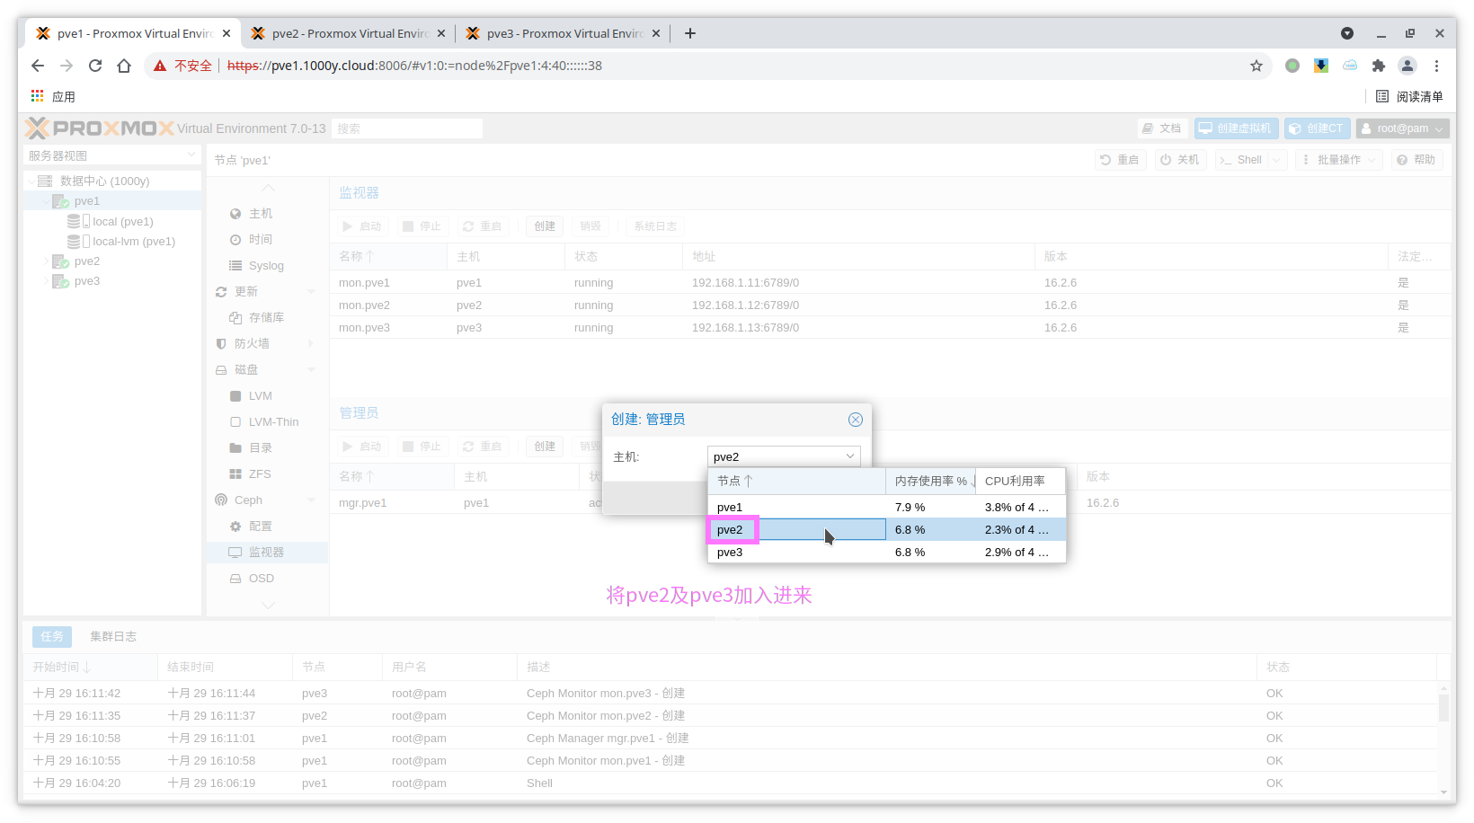Open the browser profile avatar icon

(x=1407, y=66)
